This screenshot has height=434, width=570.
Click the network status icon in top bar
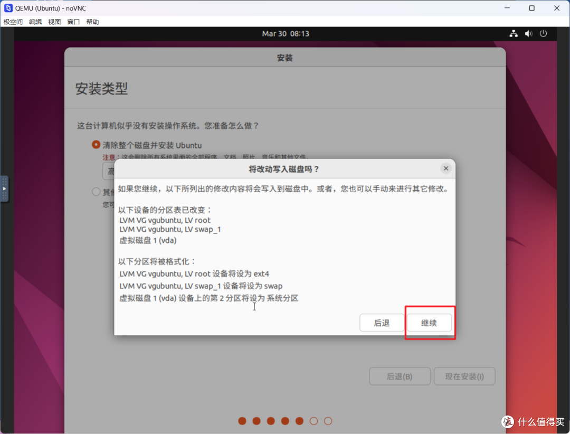point(514,33)
